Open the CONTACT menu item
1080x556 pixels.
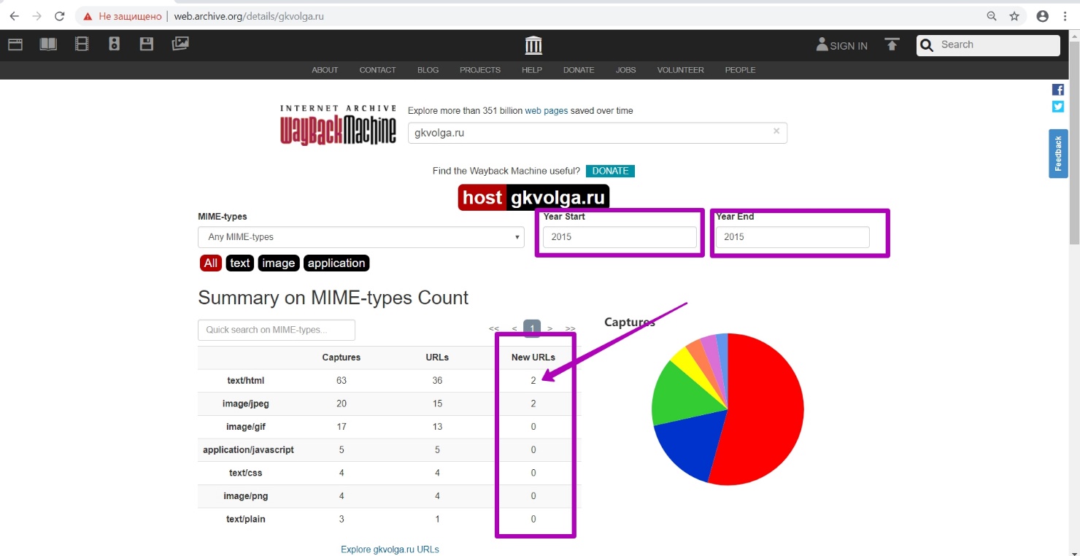pyautogui.click(x=377, y=70)
